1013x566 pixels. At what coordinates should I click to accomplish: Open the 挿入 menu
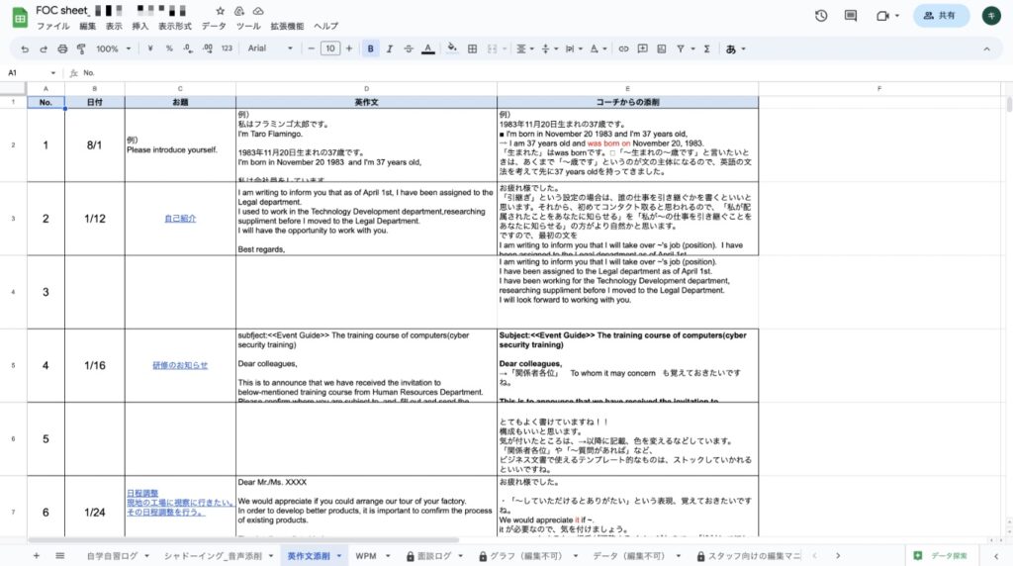[x=140, y=27]
